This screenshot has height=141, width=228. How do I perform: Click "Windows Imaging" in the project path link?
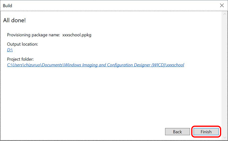tap(80, 65)
